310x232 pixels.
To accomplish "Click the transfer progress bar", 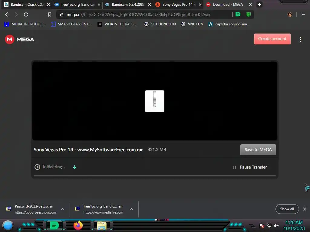I will pos(155,176).
